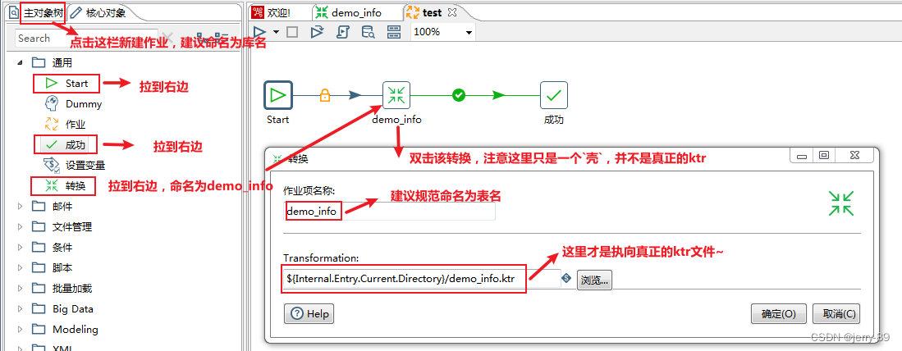The width and height of the screenshot is (902, 351).
Task: Close the test tab
Action: (451, 12)
